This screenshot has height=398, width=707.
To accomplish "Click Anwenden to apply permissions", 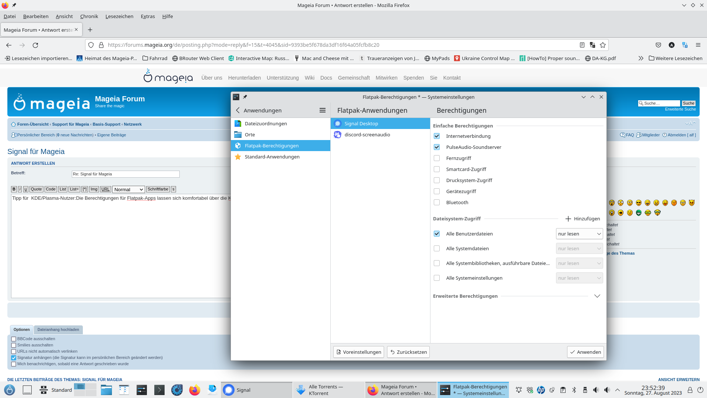I will click(585, 352).
